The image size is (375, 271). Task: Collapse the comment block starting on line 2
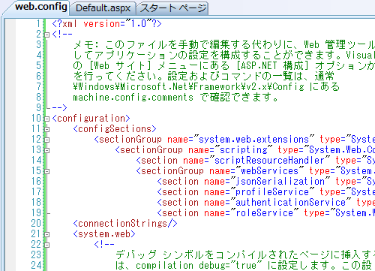point(47,35)
